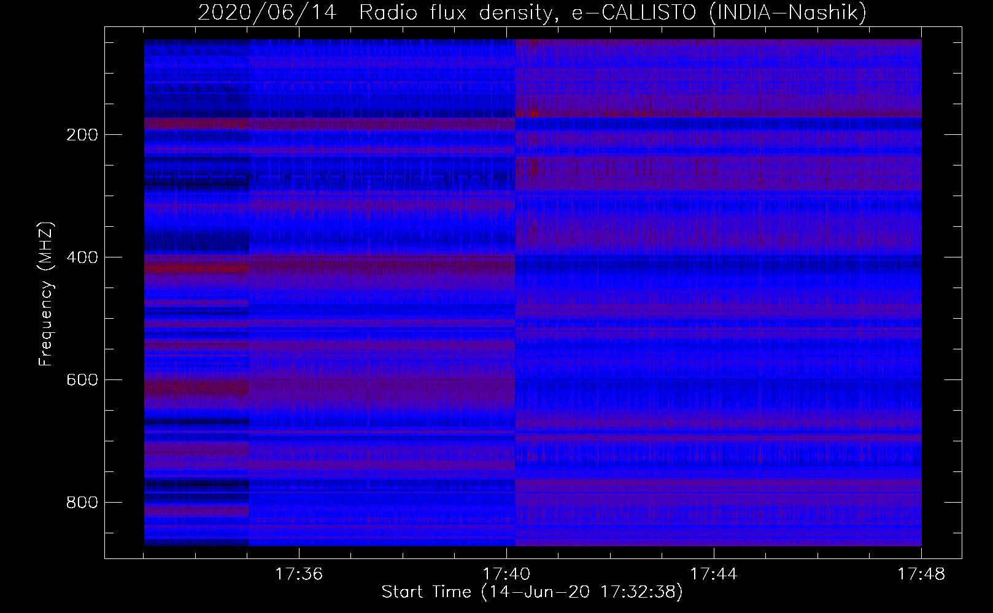Click the 'Start Time (14-Jun-20 17:32:38)' label
Screen dimensions: 993x613
click(532, 592)
